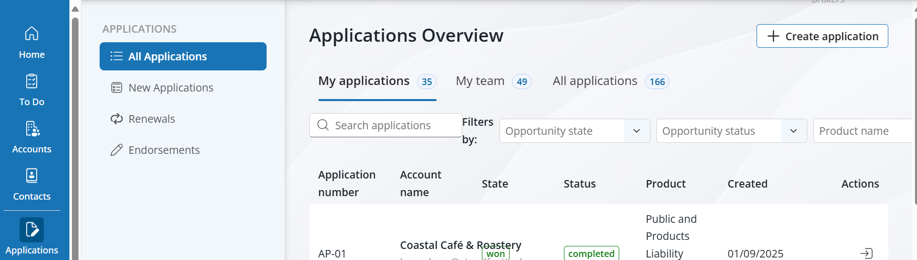The width and height of the screenshot is (917, 260).
Task: Go to Accounts building icon
Action: 32,129
